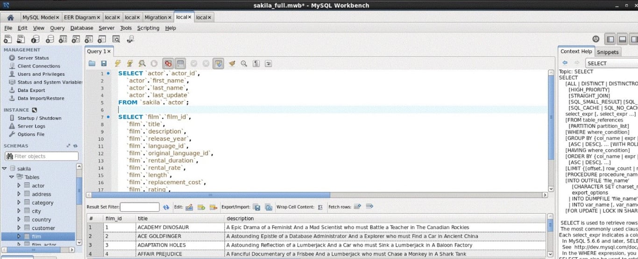Beautify the query with broom icon
The image size is (638, 259).
coord(232,63)
